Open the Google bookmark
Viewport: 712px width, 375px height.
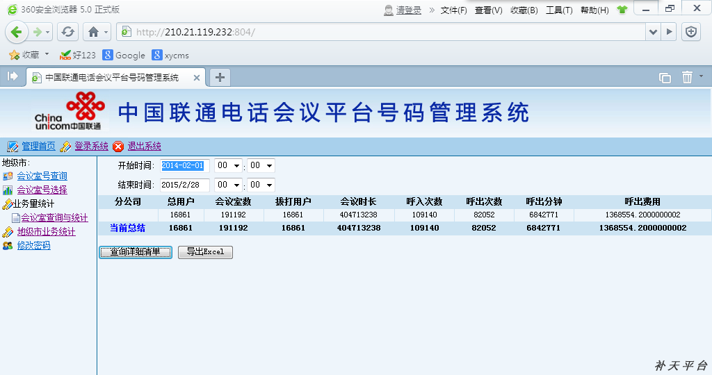point(124,56)
